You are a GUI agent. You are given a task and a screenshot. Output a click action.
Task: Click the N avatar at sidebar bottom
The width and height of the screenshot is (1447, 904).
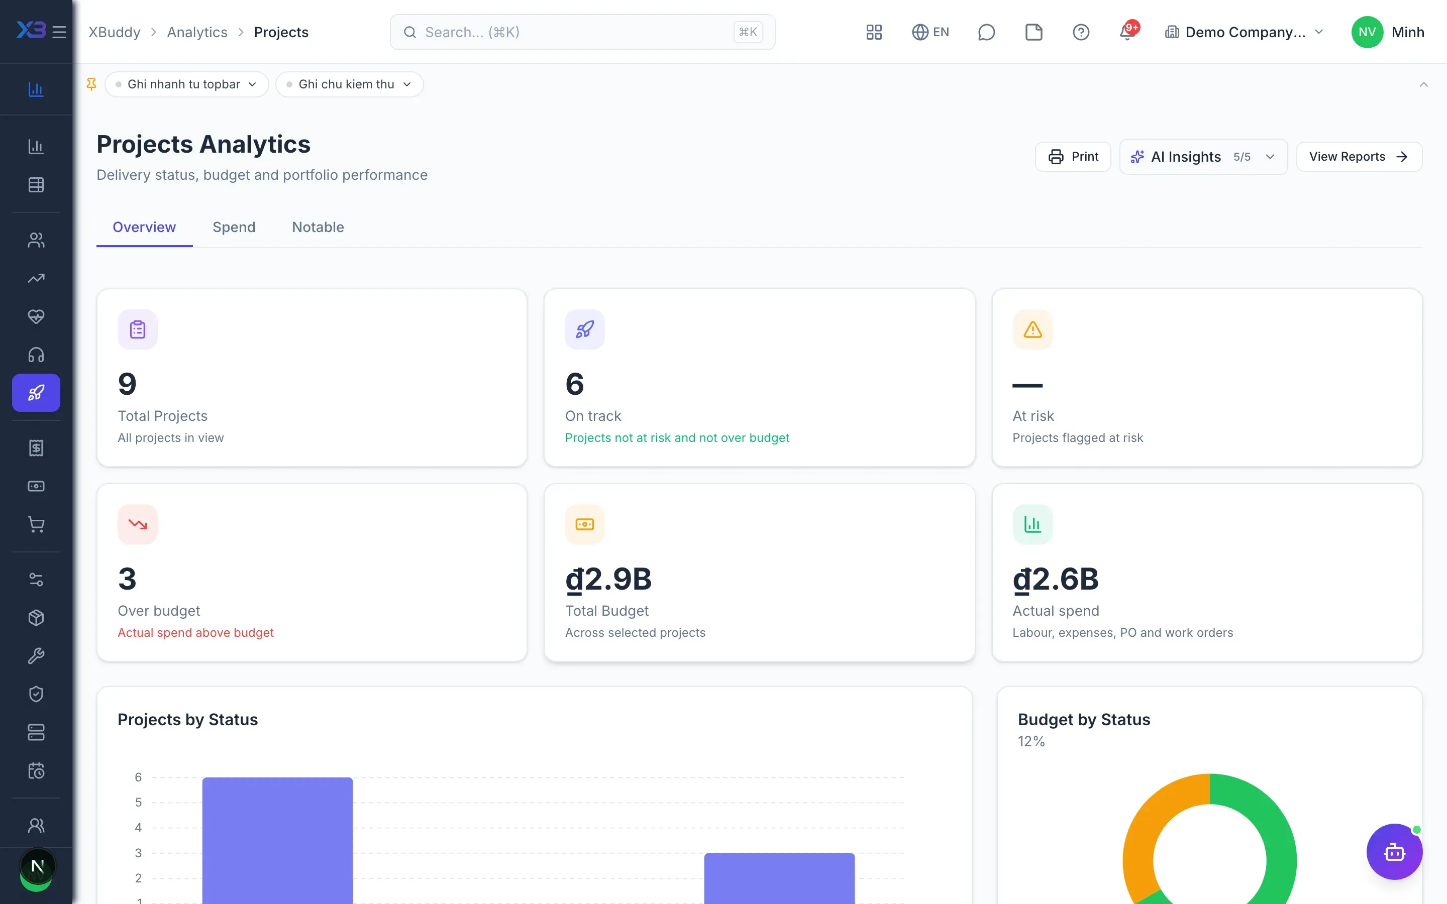tap(37, 866)
